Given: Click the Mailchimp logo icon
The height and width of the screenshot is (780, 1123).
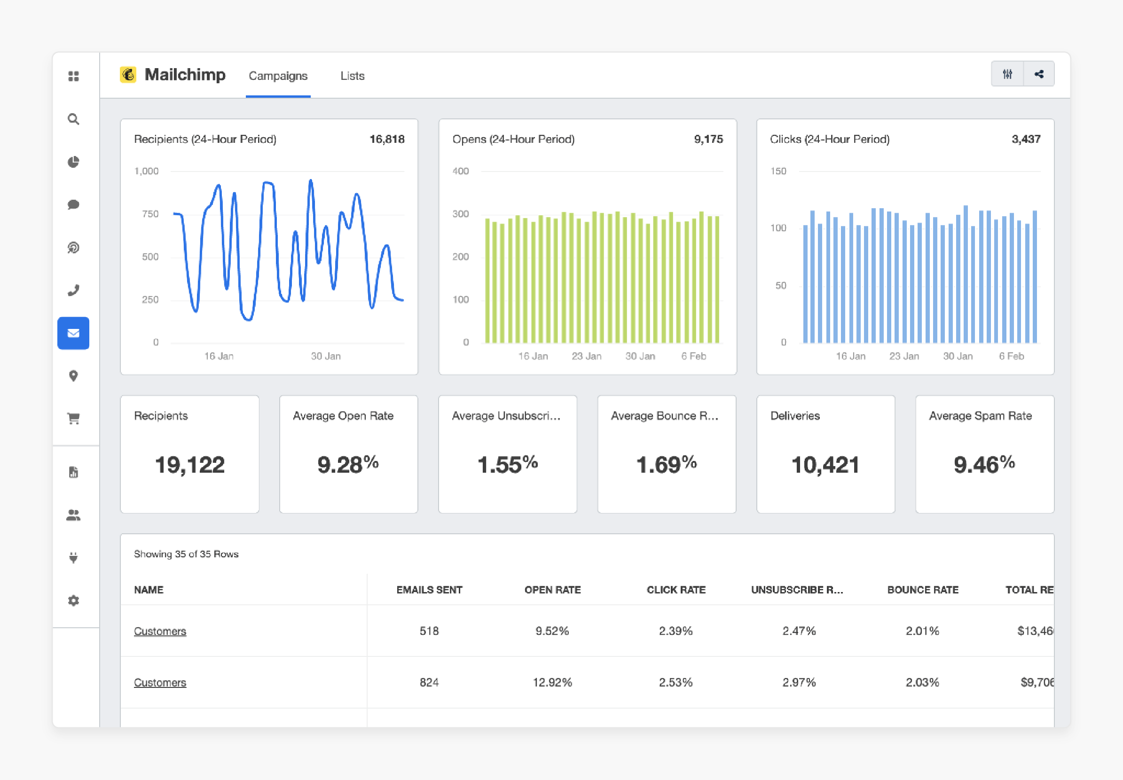Looking at the screenshot, I should click(x=128, y=75).
